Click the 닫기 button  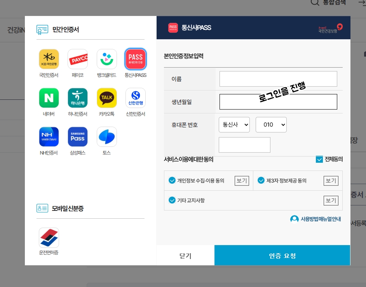coord(185,255)
